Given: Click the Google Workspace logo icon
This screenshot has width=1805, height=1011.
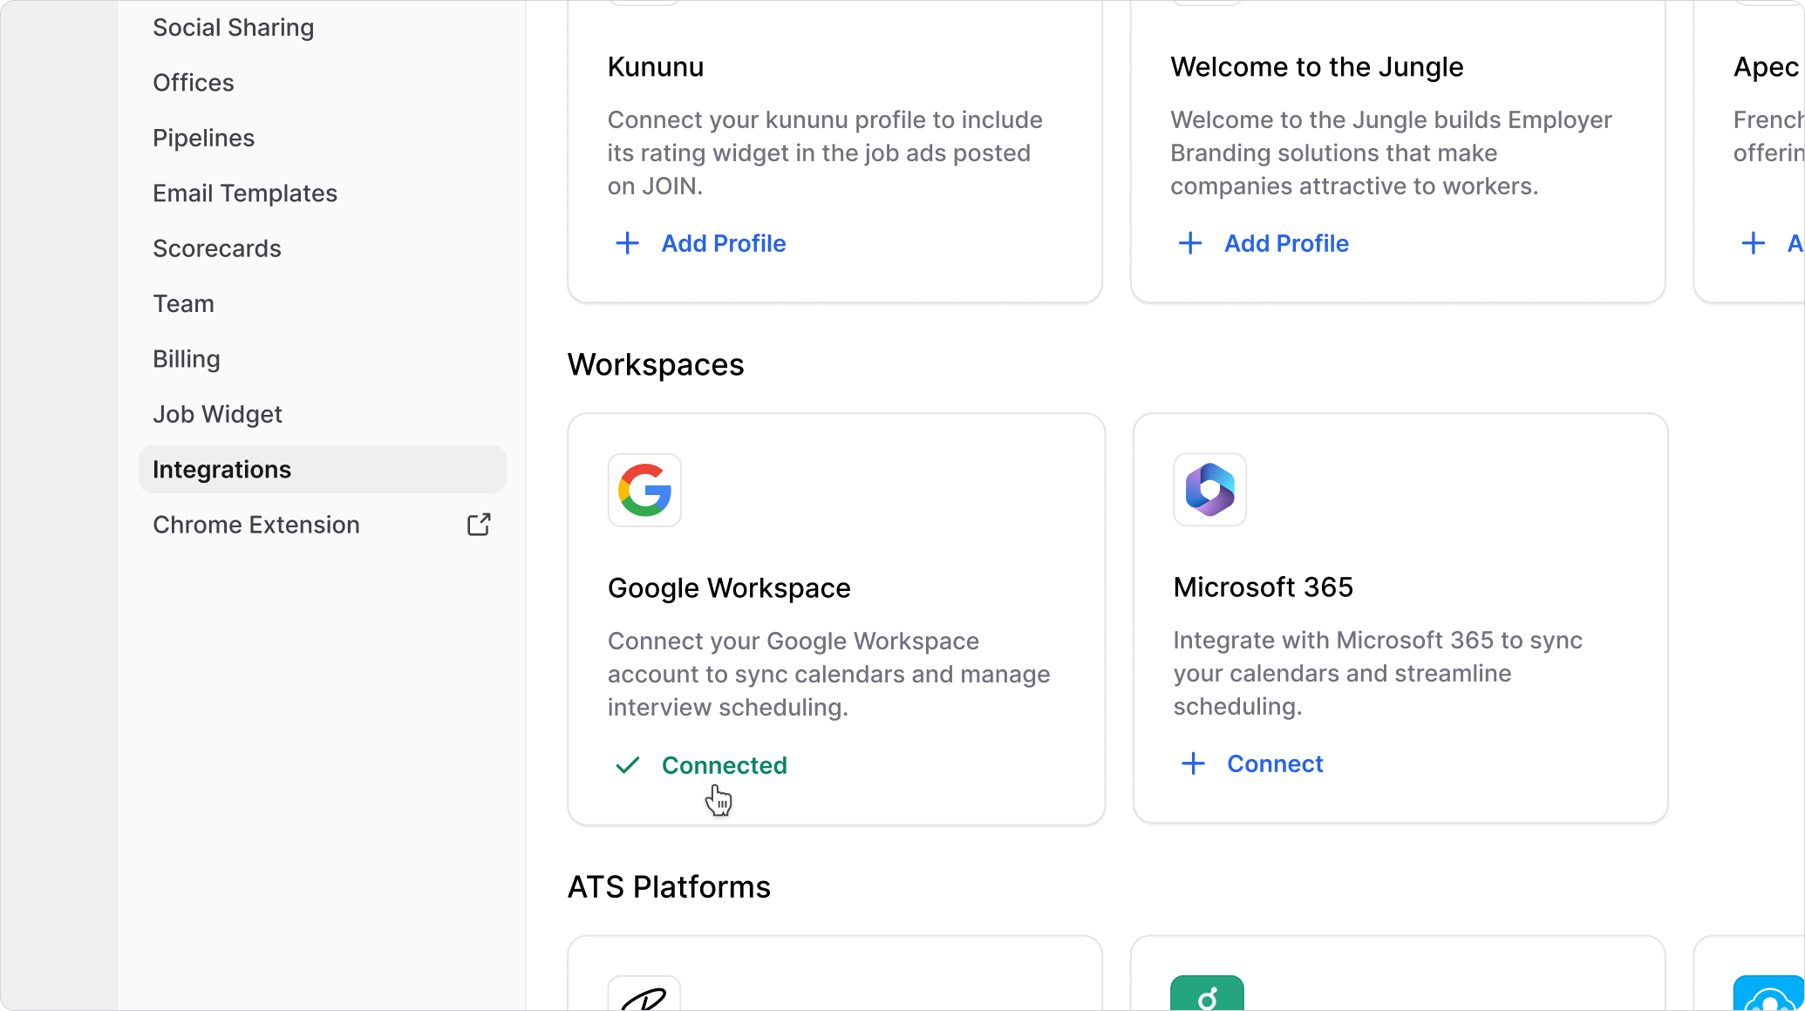Looking at the screenshot, I should (644, 490).
